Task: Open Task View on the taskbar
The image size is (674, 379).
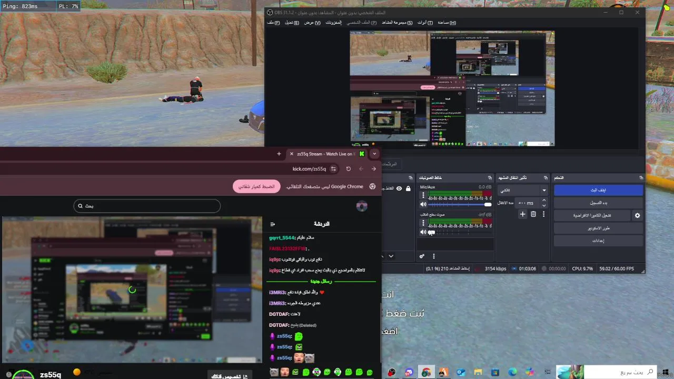Action: point(548,372)
